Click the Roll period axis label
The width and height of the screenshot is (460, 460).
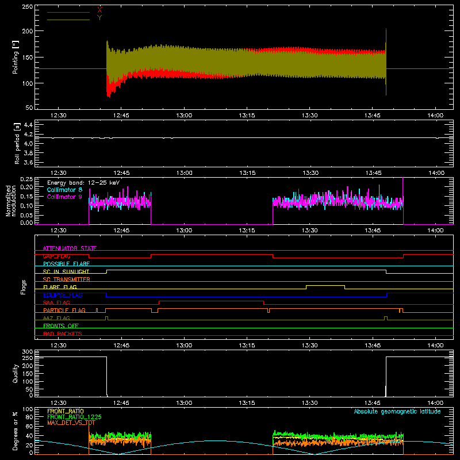tap(17, 143)
